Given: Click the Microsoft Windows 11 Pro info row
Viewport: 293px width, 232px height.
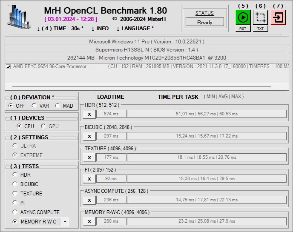Looking at the screenshot, I should click(146, 41).
